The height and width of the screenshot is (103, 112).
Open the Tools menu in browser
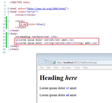[77, 68]
